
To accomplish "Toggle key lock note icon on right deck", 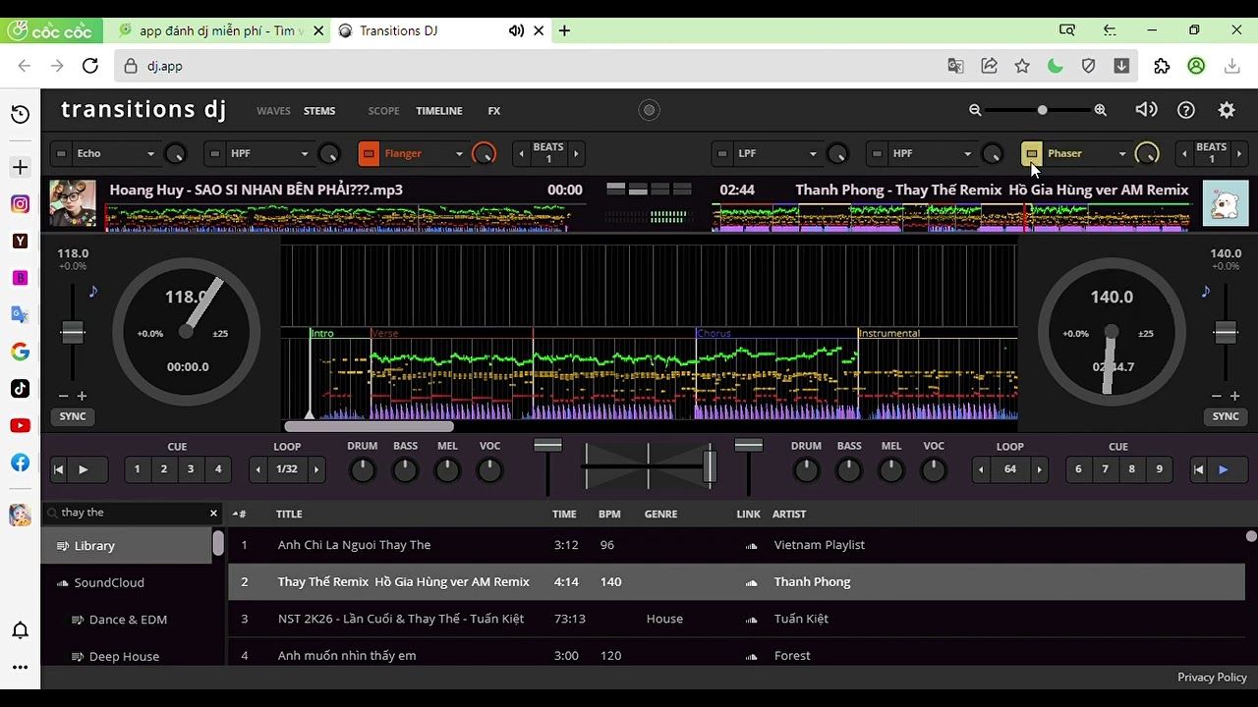I will tap(1206, 291).
